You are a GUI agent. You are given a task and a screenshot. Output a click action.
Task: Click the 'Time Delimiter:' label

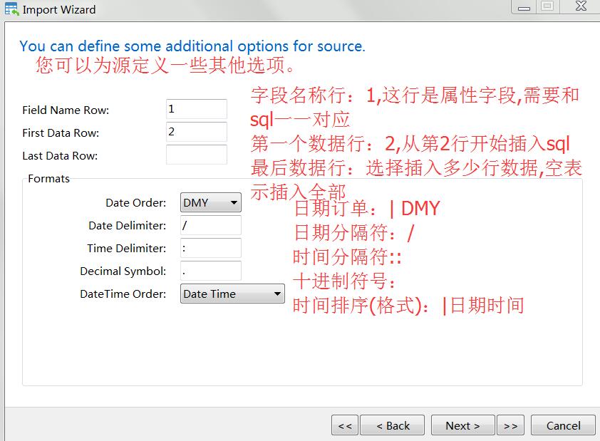tap(127, 248)
